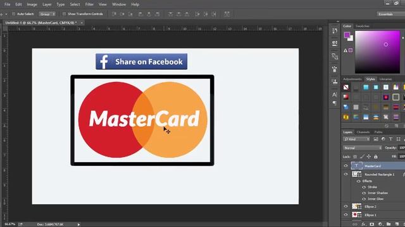Open the Brush Presets panel icon
The image size is (405, 227).
coord(335,69)
